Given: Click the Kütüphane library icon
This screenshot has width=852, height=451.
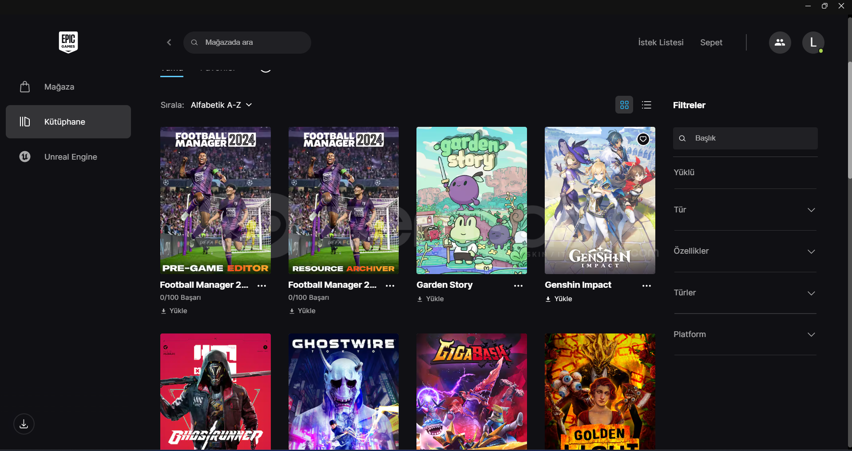Looking at the screenshot, I should (x=25, y=122).
